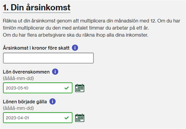Click the label Årsinkomst i kronor före skatt
Screen dimensions: 186x129
pyautogui.click(x=36, y=48)
